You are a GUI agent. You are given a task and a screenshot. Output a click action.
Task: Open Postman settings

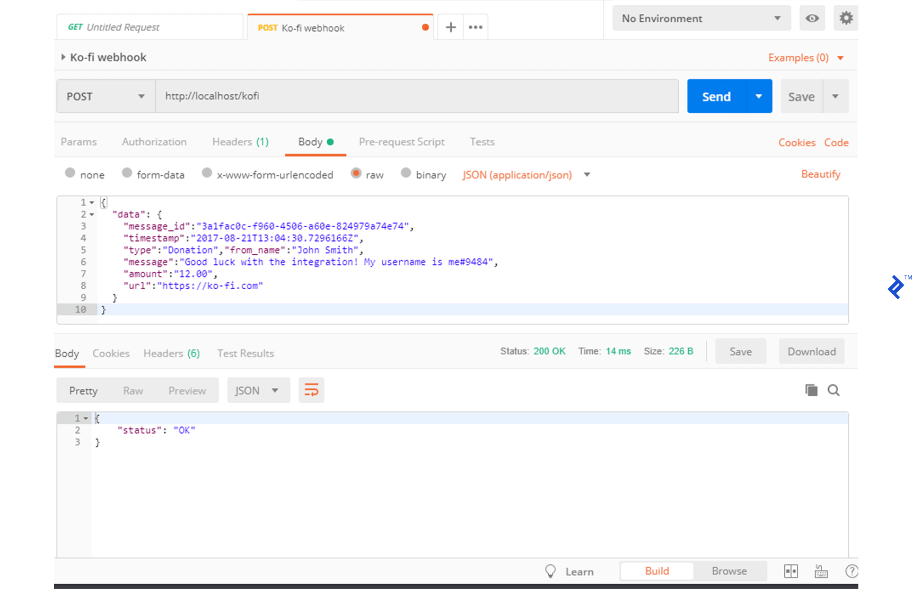[x=846, y=17]
